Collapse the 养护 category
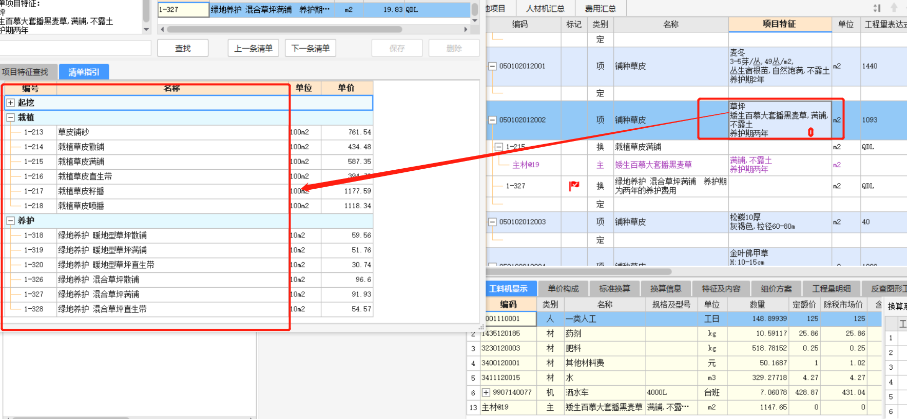This screenshot has height=419, width=907. [10, 221]
